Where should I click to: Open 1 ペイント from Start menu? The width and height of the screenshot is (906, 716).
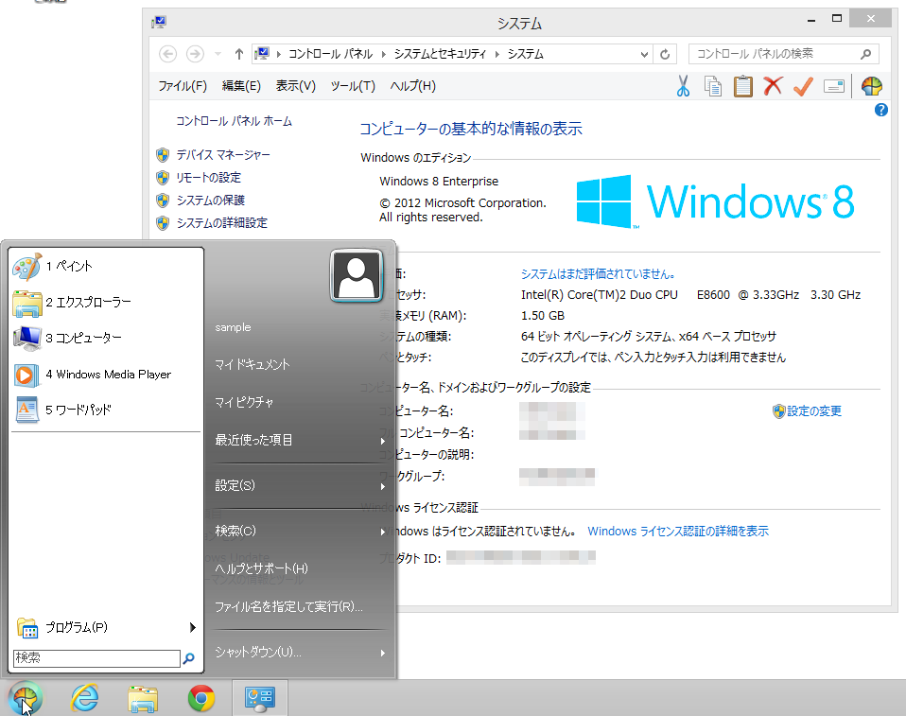click(106, 266)
